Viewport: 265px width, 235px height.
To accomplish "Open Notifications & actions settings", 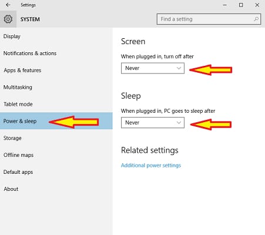I will coord(30,53).
